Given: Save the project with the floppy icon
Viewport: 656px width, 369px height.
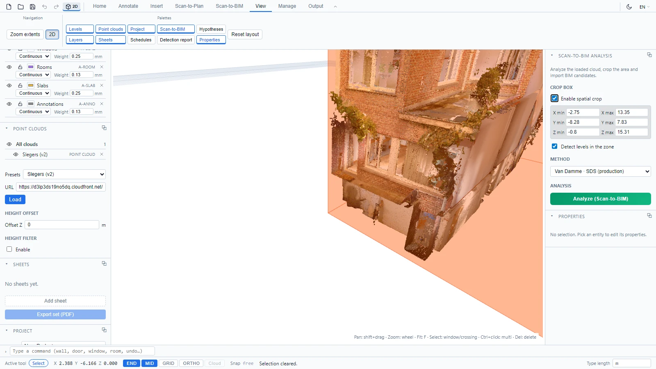Looking at the screenshot, I should 32,7.
